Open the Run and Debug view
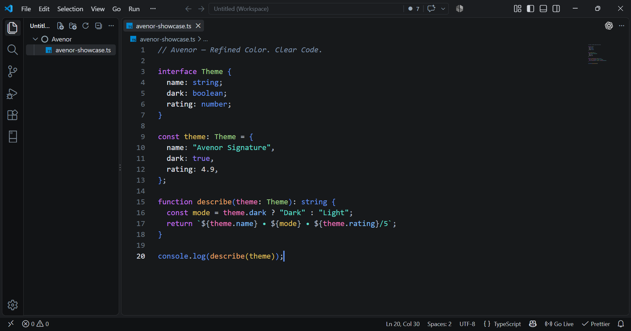Image resolution: width=631 pixels, height=331 pixels. [13, 94]
